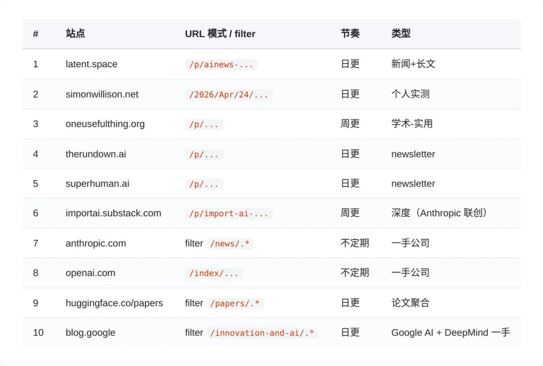Image resolution: width=543 pixels, height=366 pixels.
Task: Click '日更' in the latent.space row
Action: point(350,64)
